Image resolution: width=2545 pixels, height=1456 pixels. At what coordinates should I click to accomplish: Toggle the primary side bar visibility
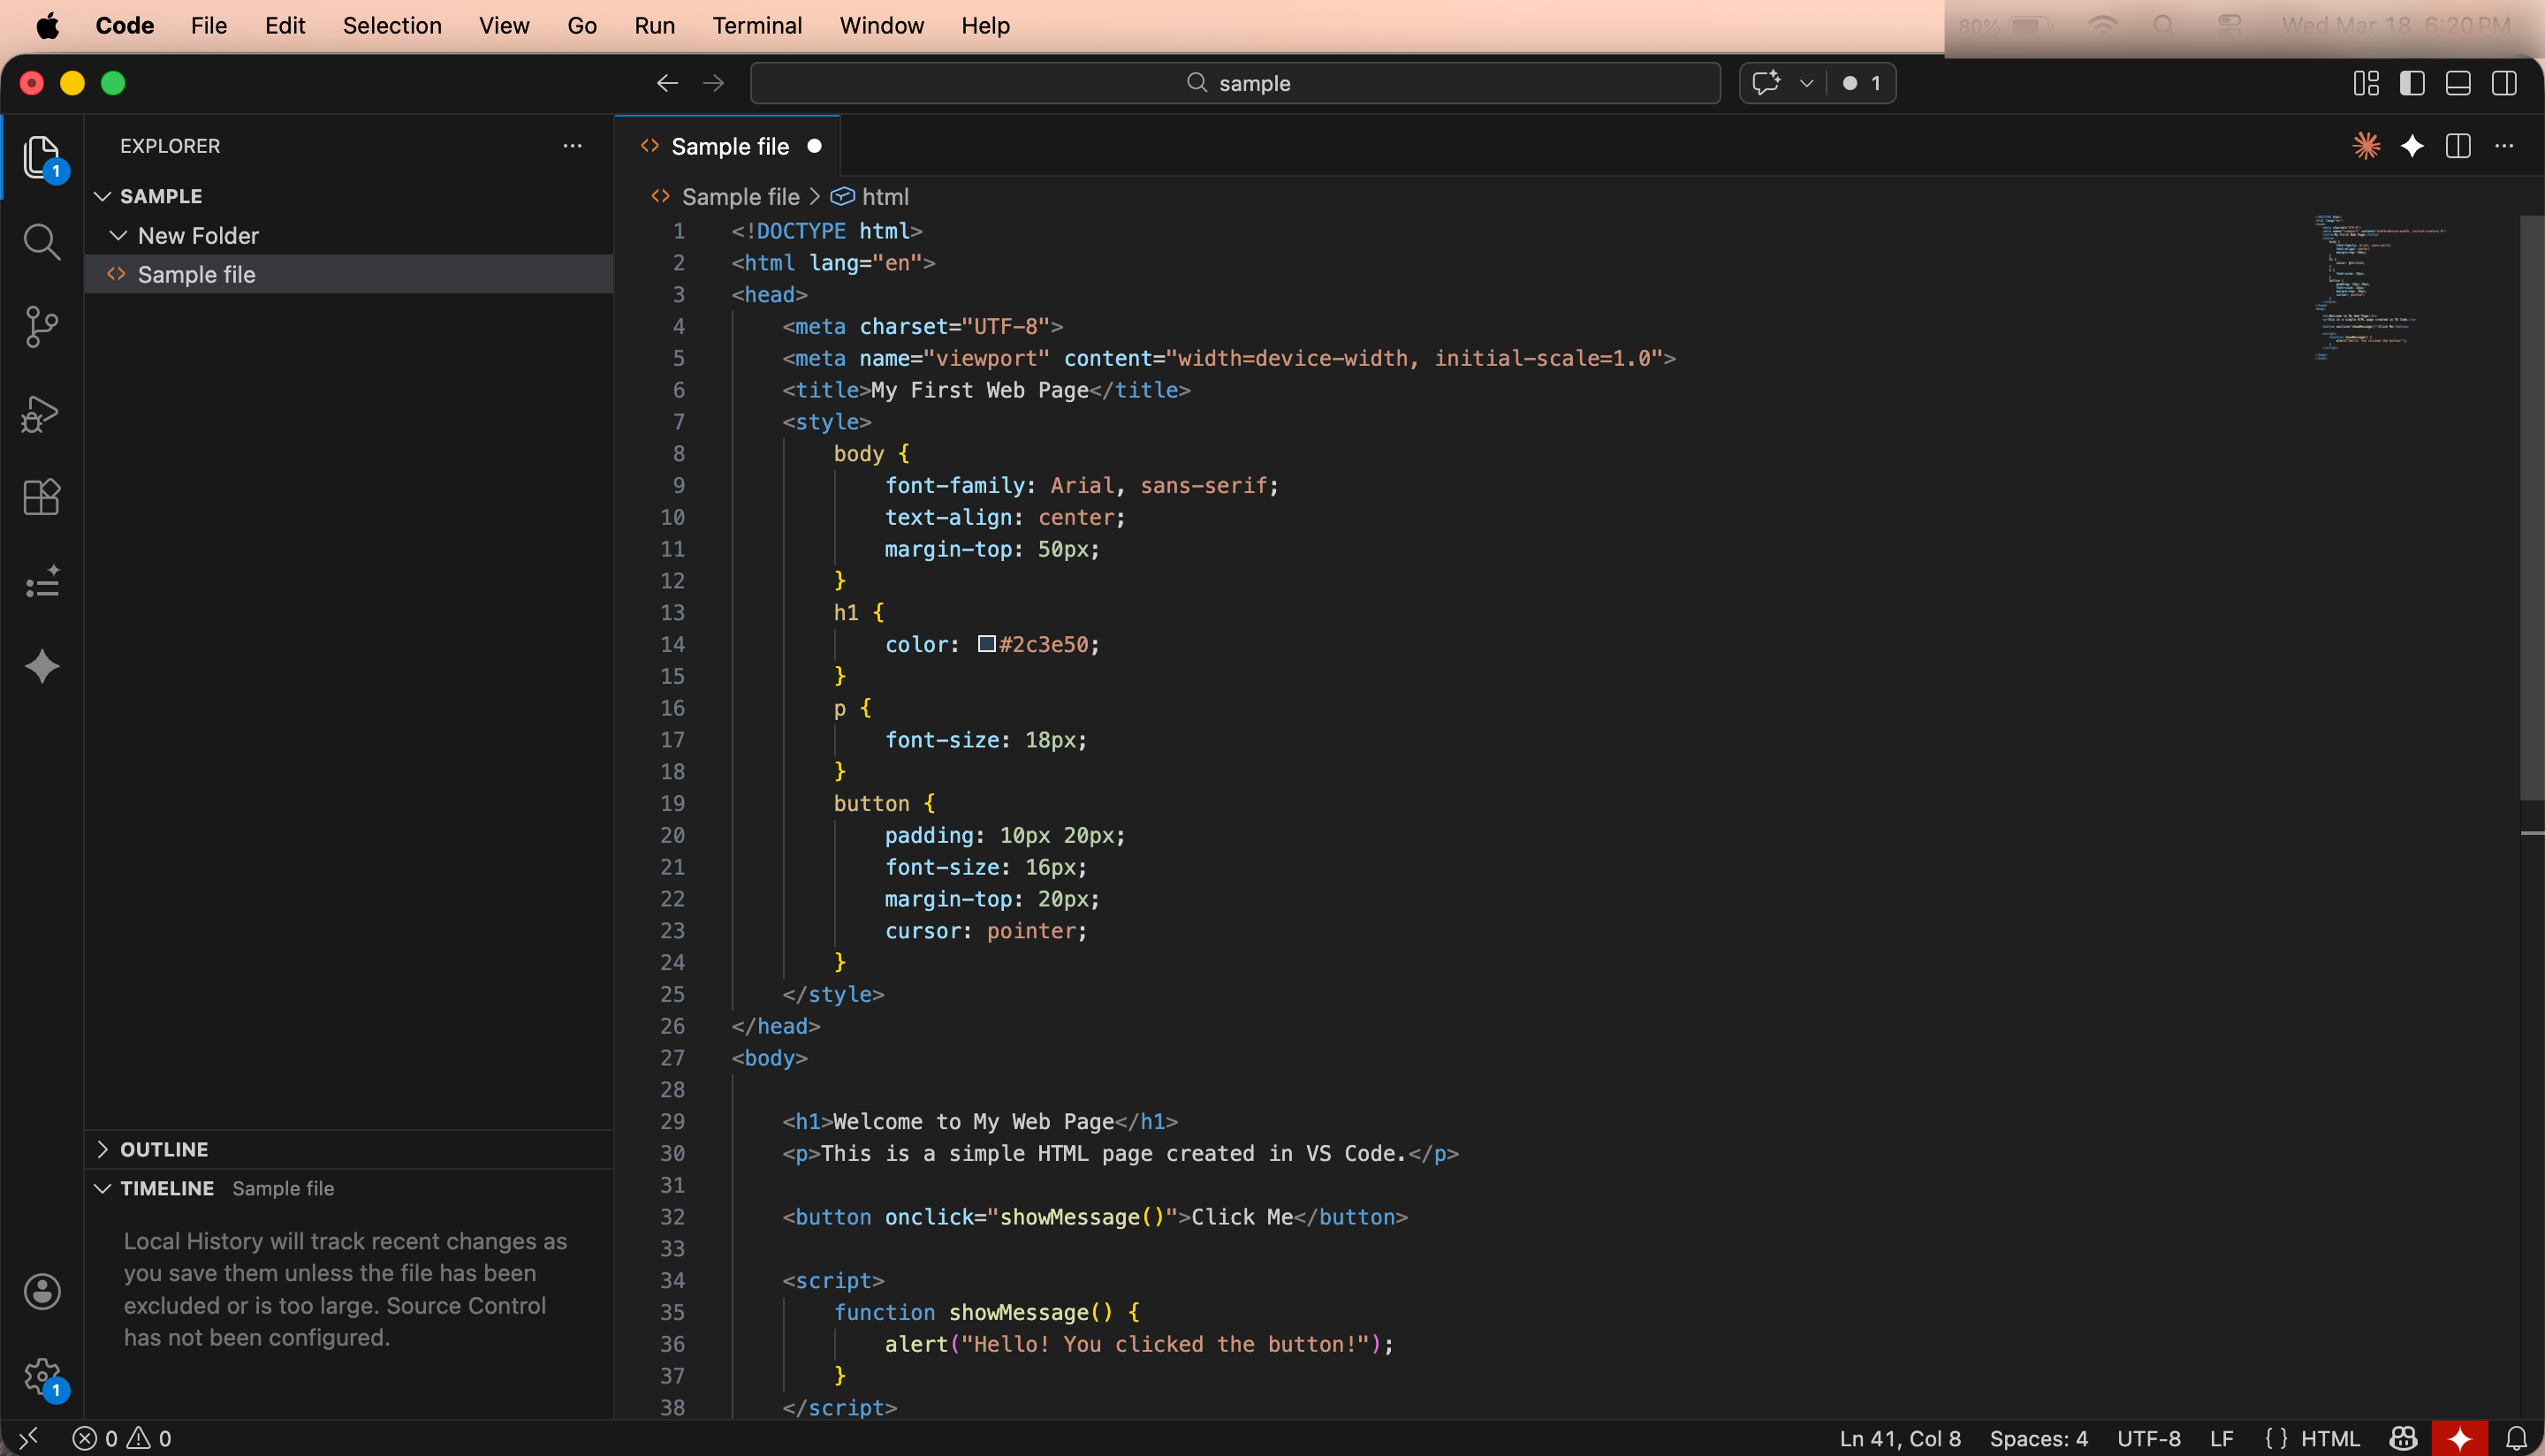pos(2412,83)
